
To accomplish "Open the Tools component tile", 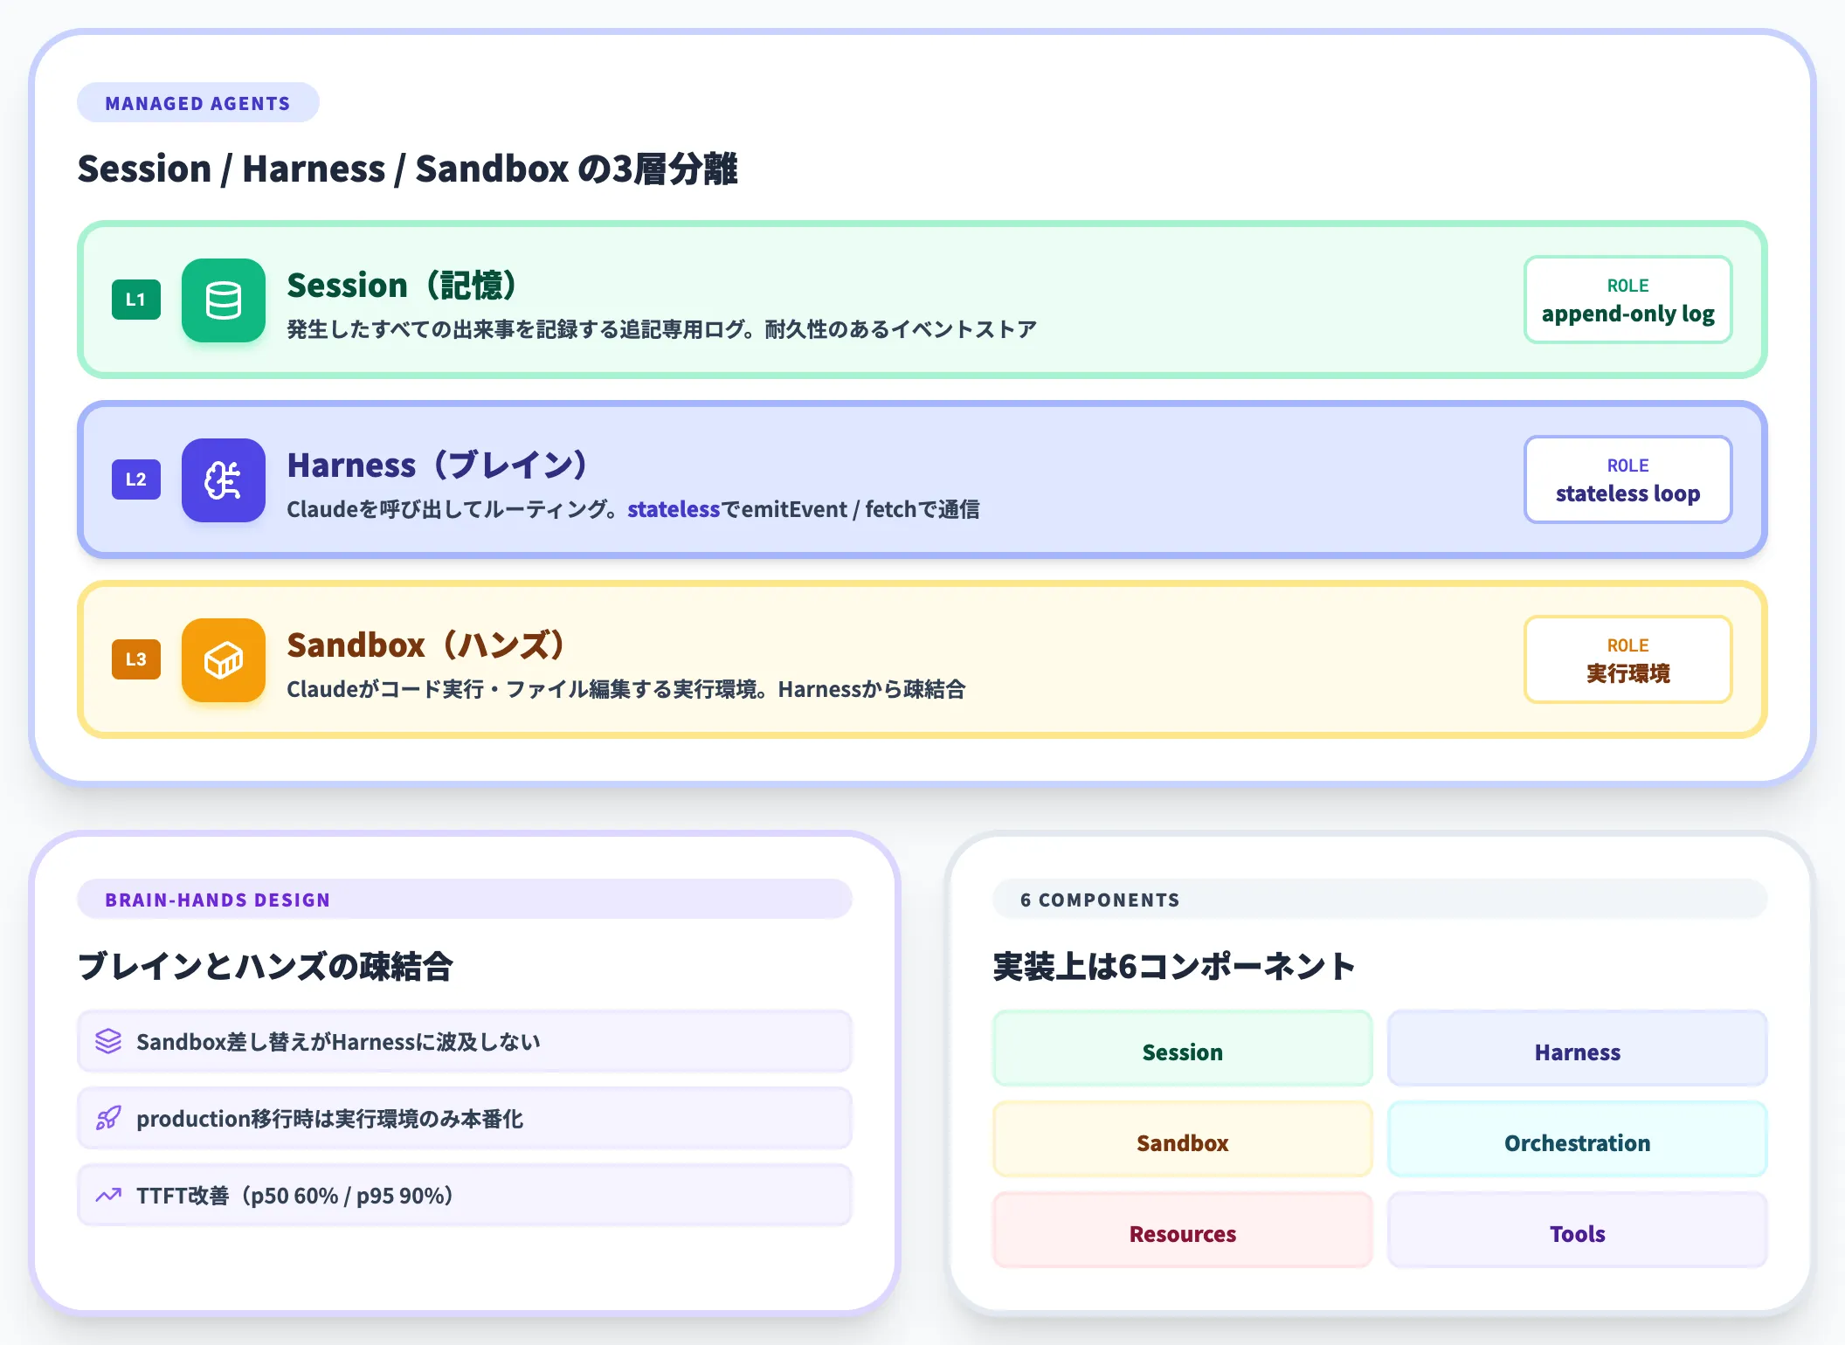I will tap(1578, 1231).
